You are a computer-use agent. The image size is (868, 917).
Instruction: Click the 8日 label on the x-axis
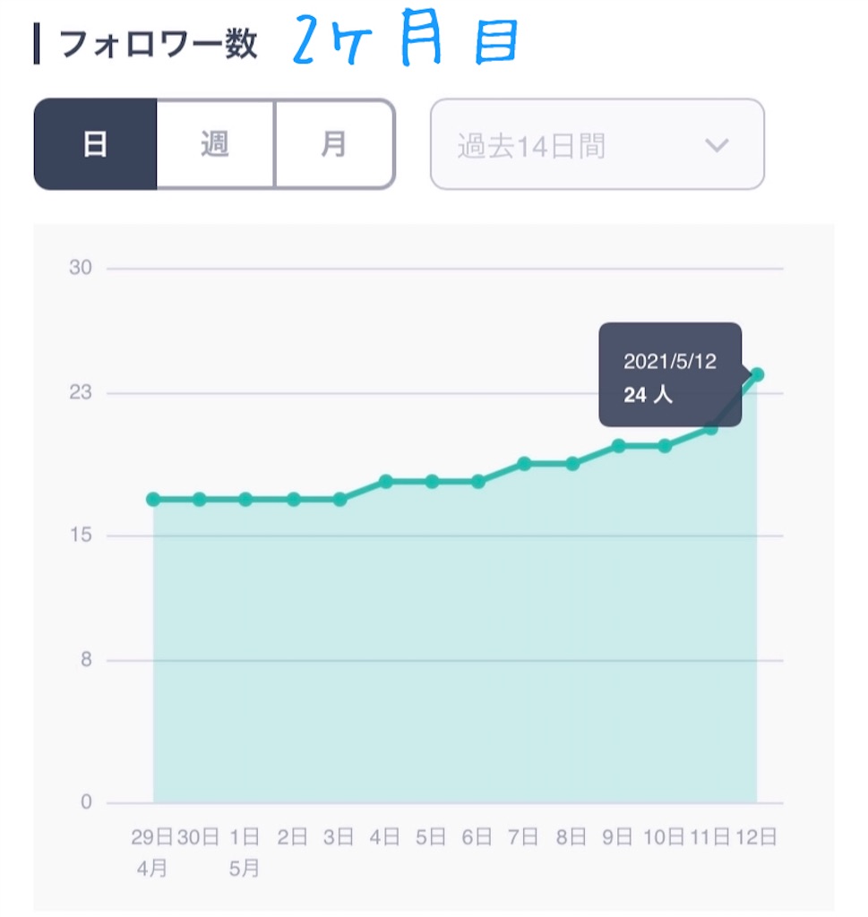pos(571,837)
